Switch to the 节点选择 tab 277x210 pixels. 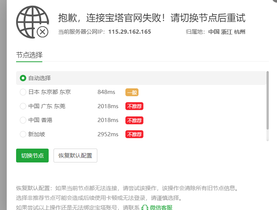(29, 55)
